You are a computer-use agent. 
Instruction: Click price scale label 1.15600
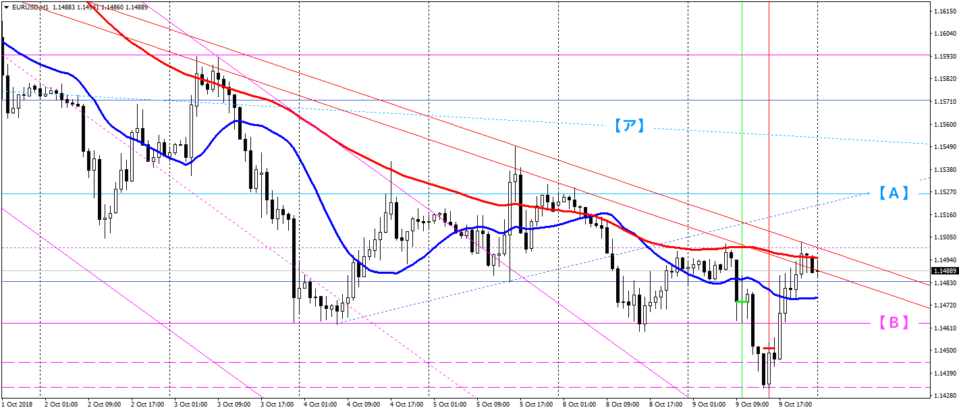pos(944,125)
